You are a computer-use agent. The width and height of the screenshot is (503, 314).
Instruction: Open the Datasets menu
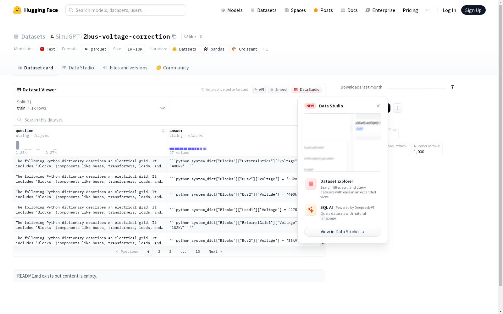coord(263,10)
